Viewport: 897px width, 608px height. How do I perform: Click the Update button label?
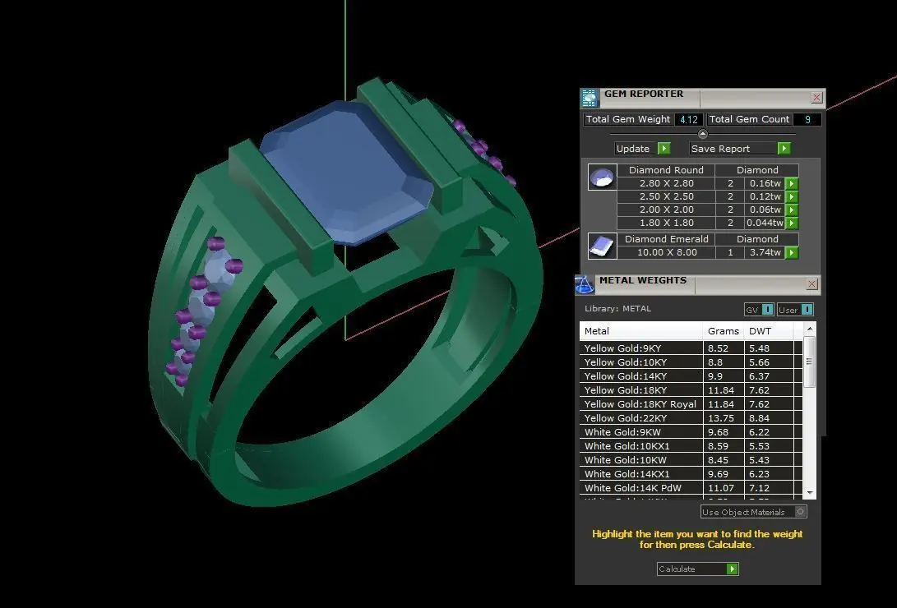pos(635,149)
